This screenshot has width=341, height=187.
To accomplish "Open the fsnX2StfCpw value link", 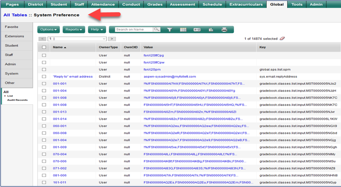I will 154,63.
